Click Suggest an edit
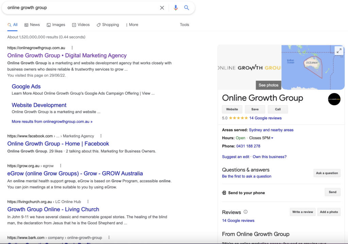 (236, 157)
